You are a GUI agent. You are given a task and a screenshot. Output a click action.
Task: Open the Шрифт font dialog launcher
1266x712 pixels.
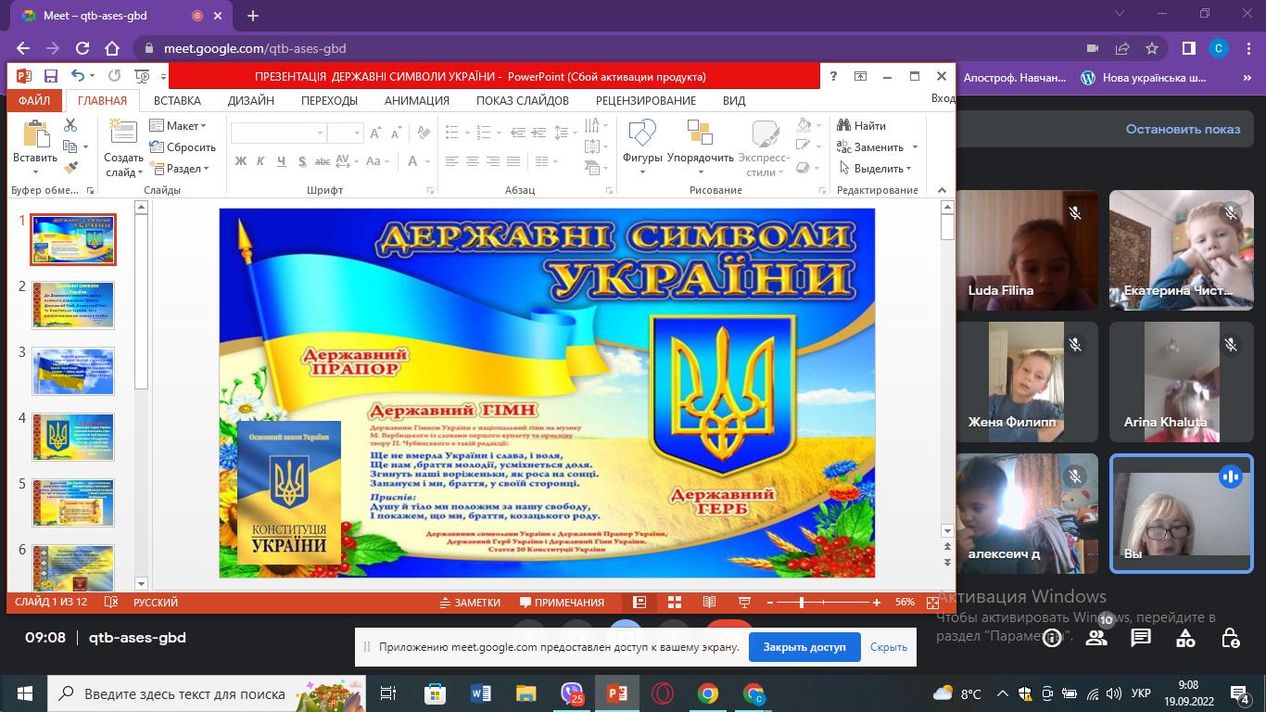point(431,190)
